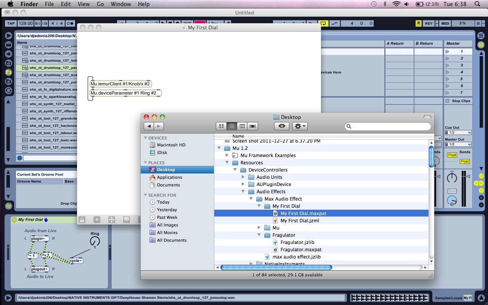Click the shs_ot_drumloop_127_ledu file icon
The width and height of the screenshot is (488, 305).
(x=25, y=61)
